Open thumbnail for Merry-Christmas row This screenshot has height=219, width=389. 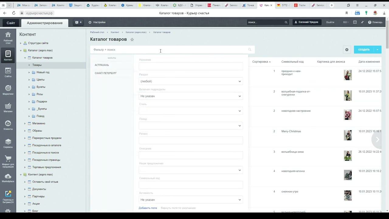tap(348, 135)
